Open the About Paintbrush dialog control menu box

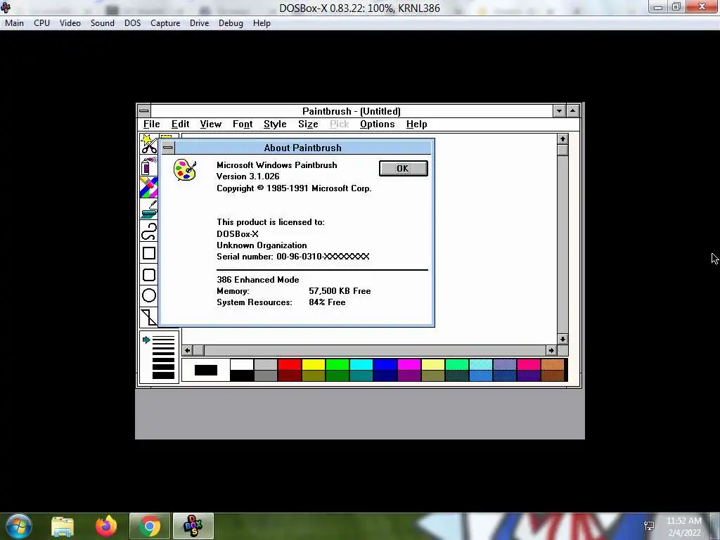point(167,148)
